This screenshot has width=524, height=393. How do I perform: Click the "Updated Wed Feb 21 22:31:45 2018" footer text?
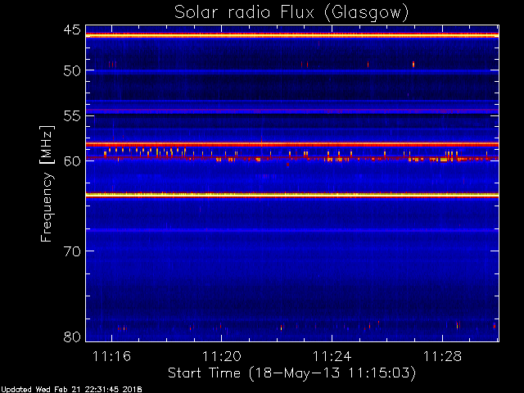[x=71, y=390]
